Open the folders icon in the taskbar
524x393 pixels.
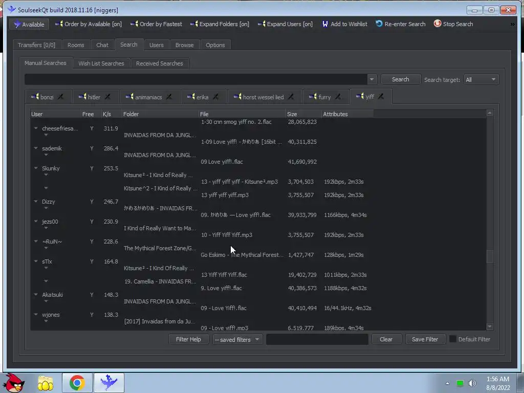click(46, 383)
